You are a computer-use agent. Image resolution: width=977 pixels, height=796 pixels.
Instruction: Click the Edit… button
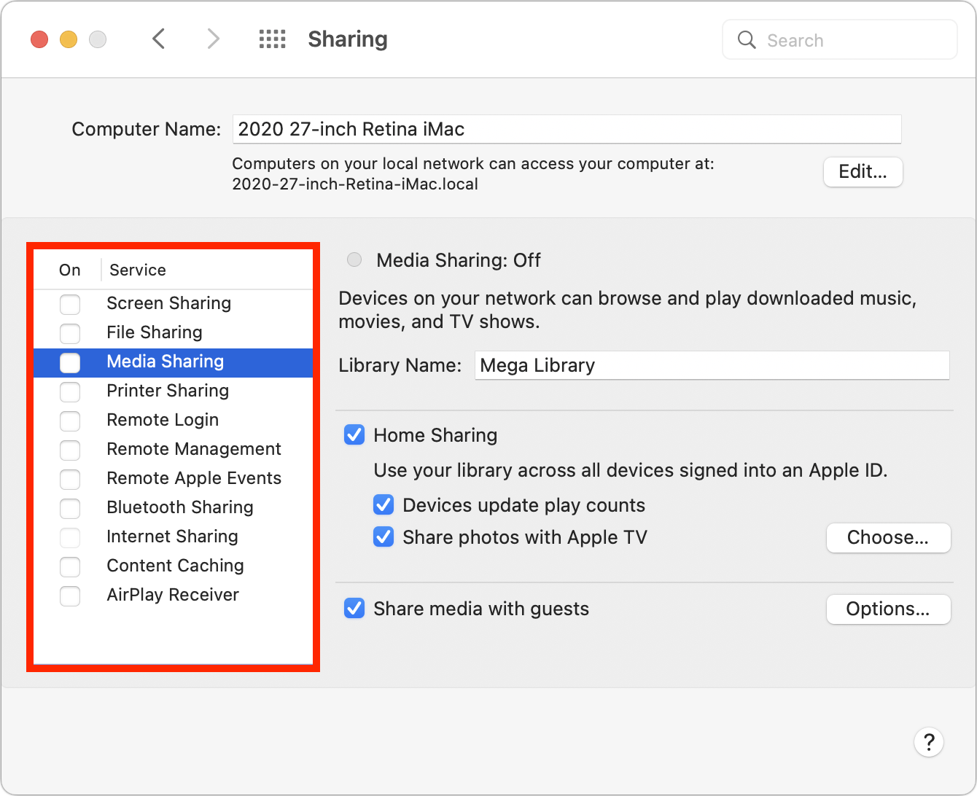[863, 172]
